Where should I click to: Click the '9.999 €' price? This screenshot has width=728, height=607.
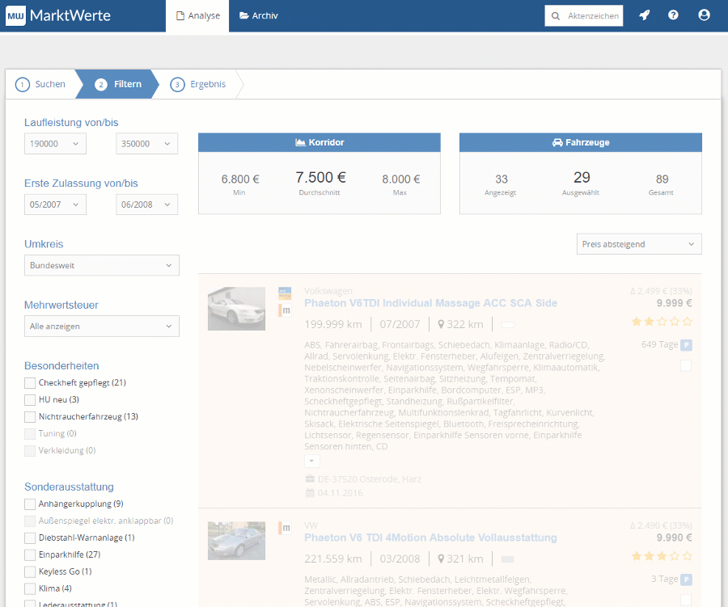tap(674, 303)
